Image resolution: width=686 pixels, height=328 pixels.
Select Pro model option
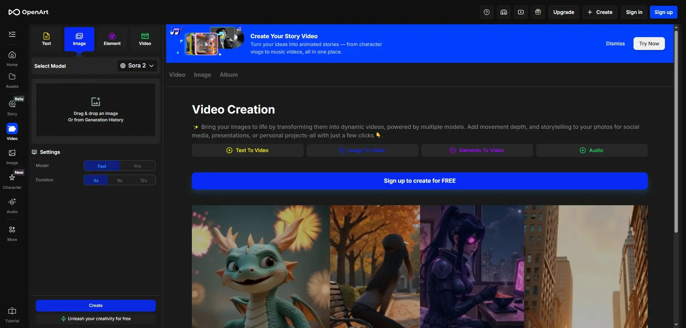138,166
